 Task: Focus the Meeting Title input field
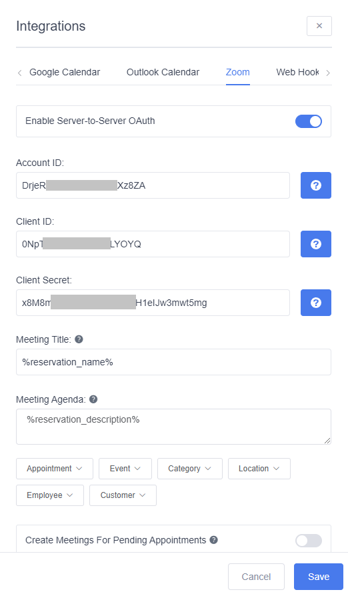click(x=173, y=362)
